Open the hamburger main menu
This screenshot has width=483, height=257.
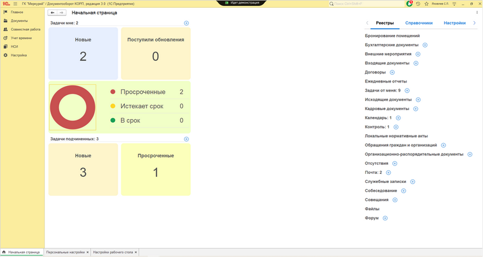point(14,4)
